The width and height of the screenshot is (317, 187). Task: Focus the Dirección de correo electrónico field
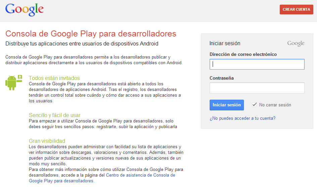257,64
